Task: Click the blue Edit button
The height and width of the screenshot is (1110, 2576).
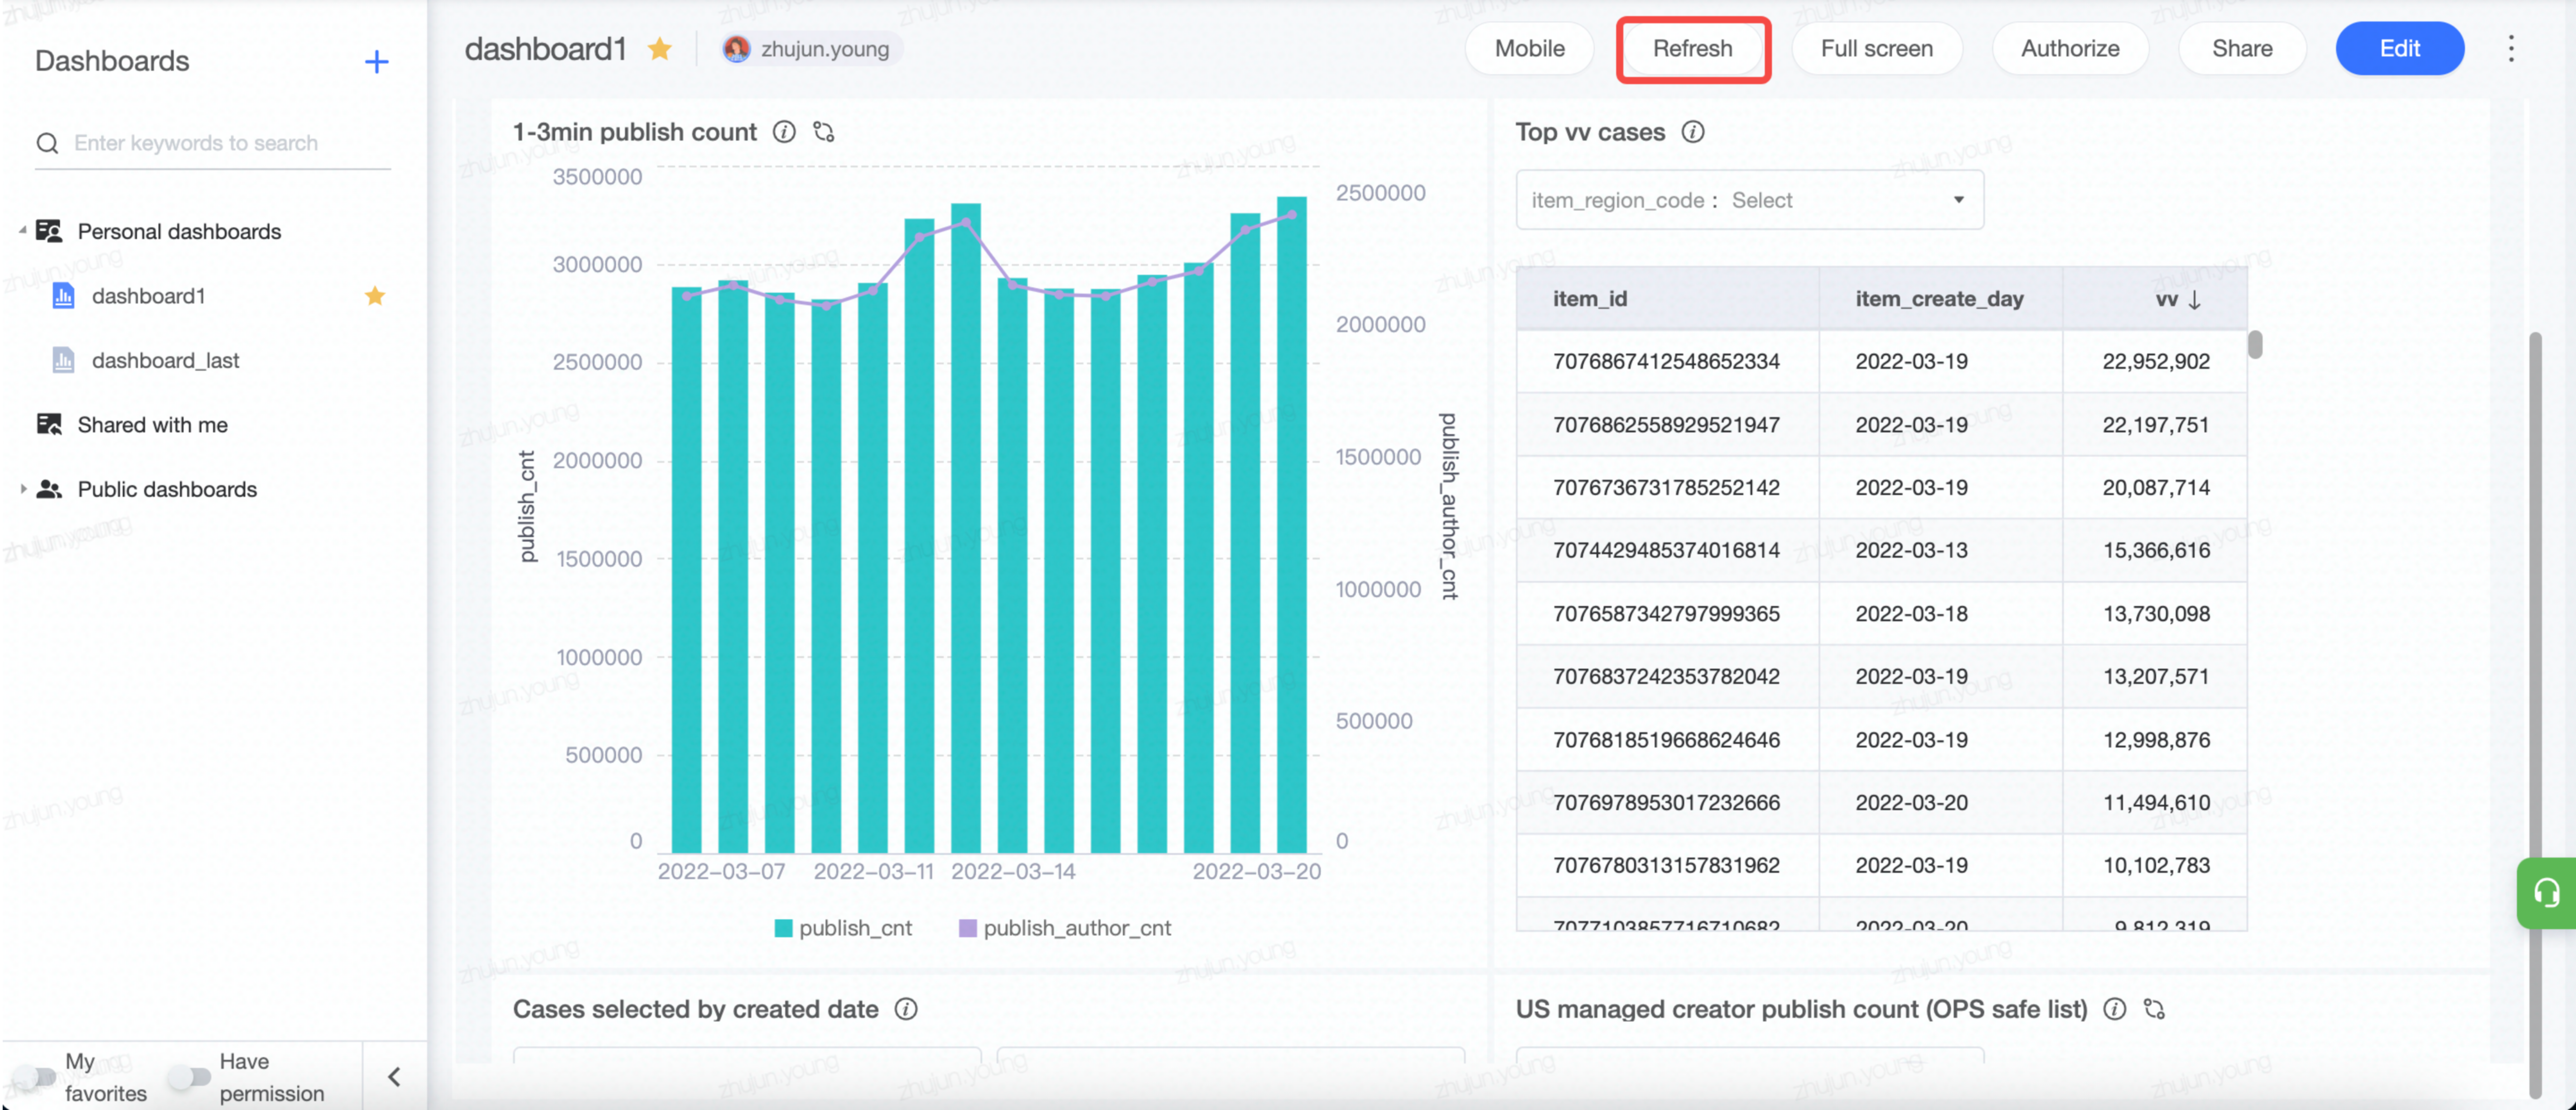Action: tap(2399, 48)
